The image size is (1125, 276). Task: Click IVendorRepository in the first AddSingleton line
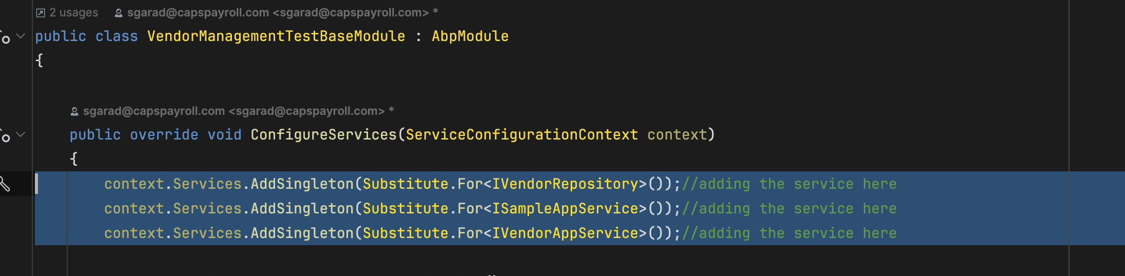tap(565, 184)
